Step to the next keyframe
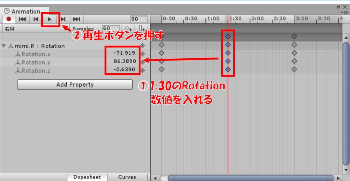 [63, 19]
